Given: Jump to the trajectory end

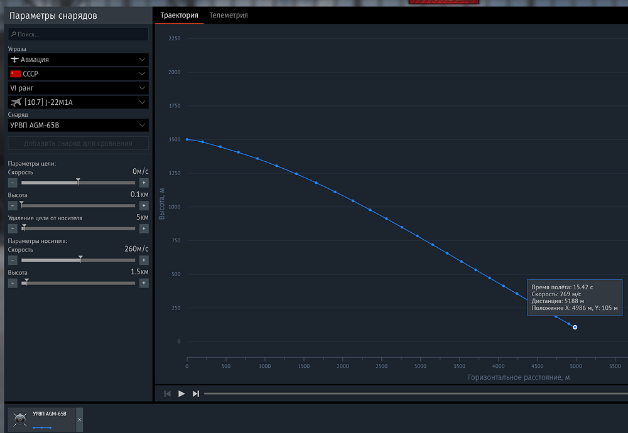Looking at the screenshot, I should [x=195, y=394].
